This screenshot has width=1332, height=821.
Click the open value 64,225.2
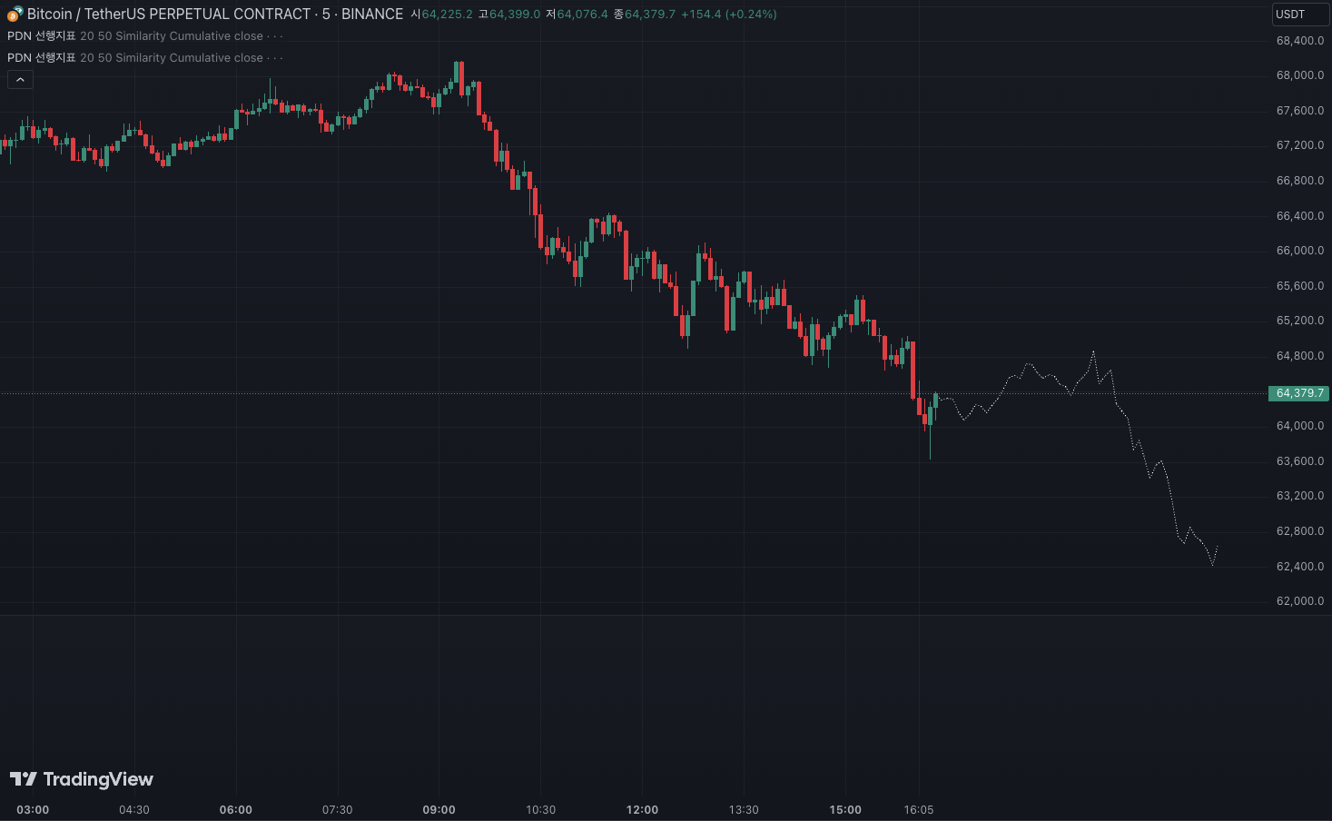pyautogui.click(x=447, y=15)
